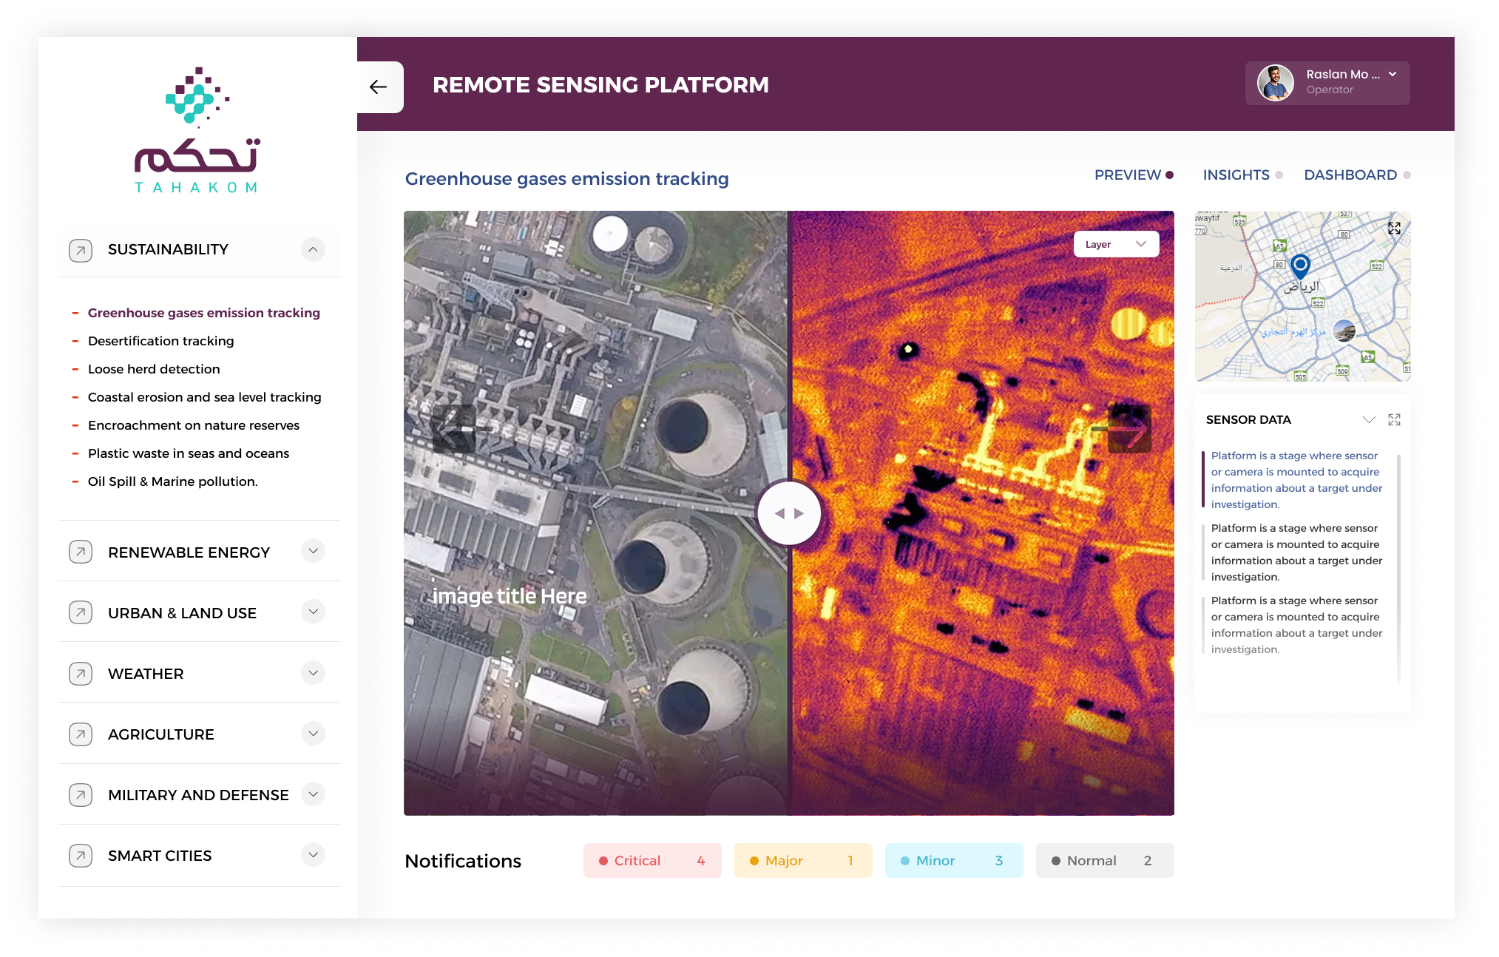Filter notifications by Critical

point(652,861)
